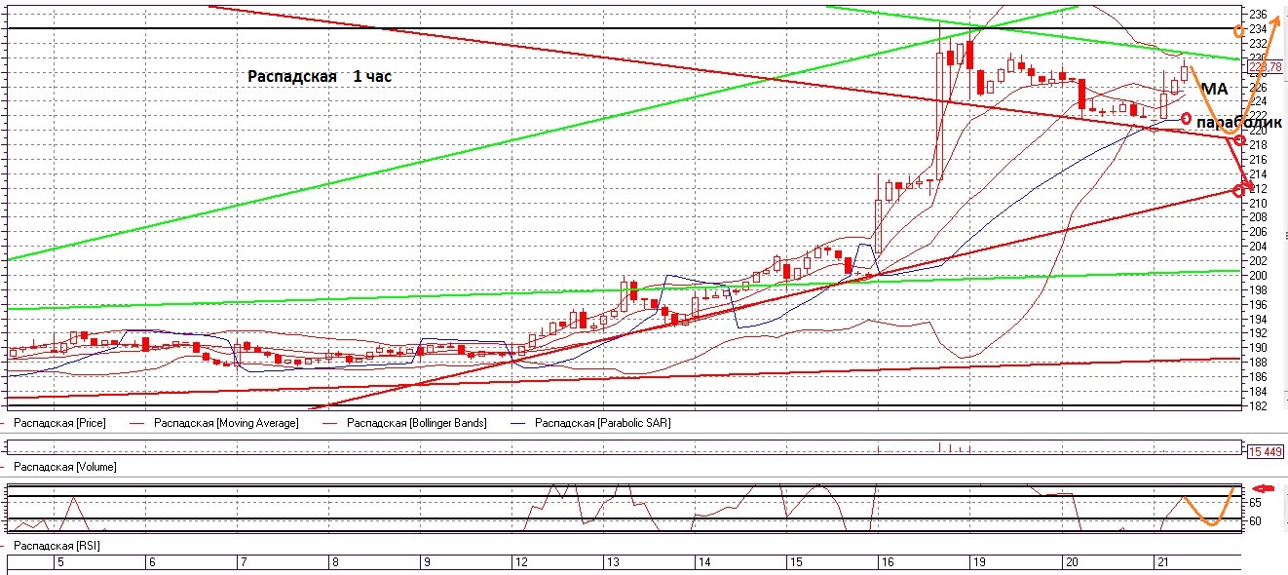Viewport: 1288px width, 575px height.
Task: Select date 6 on the time axis
Action: pos(152,562)
